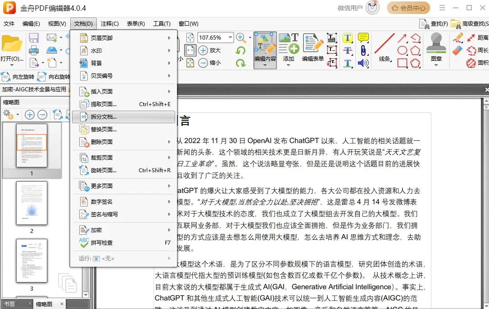Select the 面积 area measure tool
The height and width of the screenshot is (309, 489).
click(477, 63)
